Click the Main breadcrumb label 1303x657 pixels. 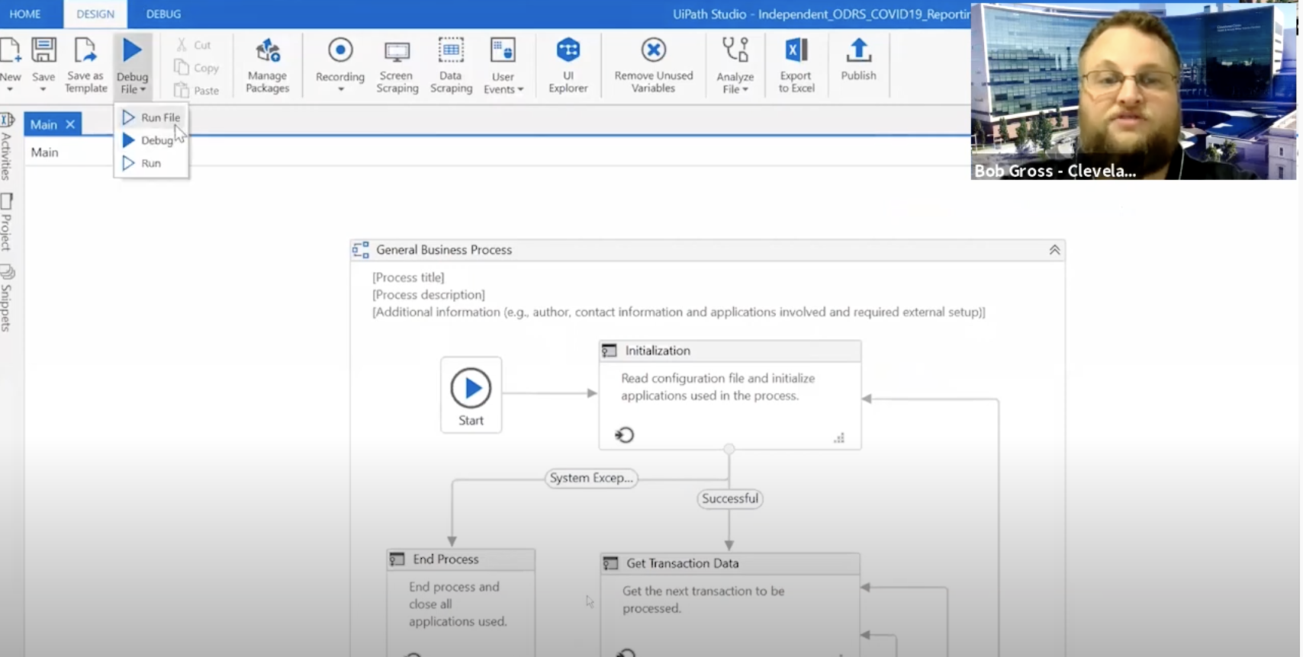tap(44, 152)
